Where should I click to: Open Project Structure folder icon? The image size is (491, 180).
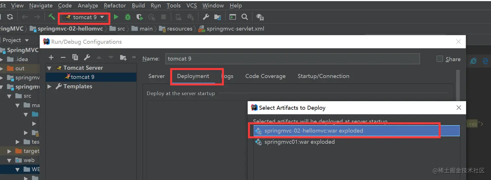(218, 17)
